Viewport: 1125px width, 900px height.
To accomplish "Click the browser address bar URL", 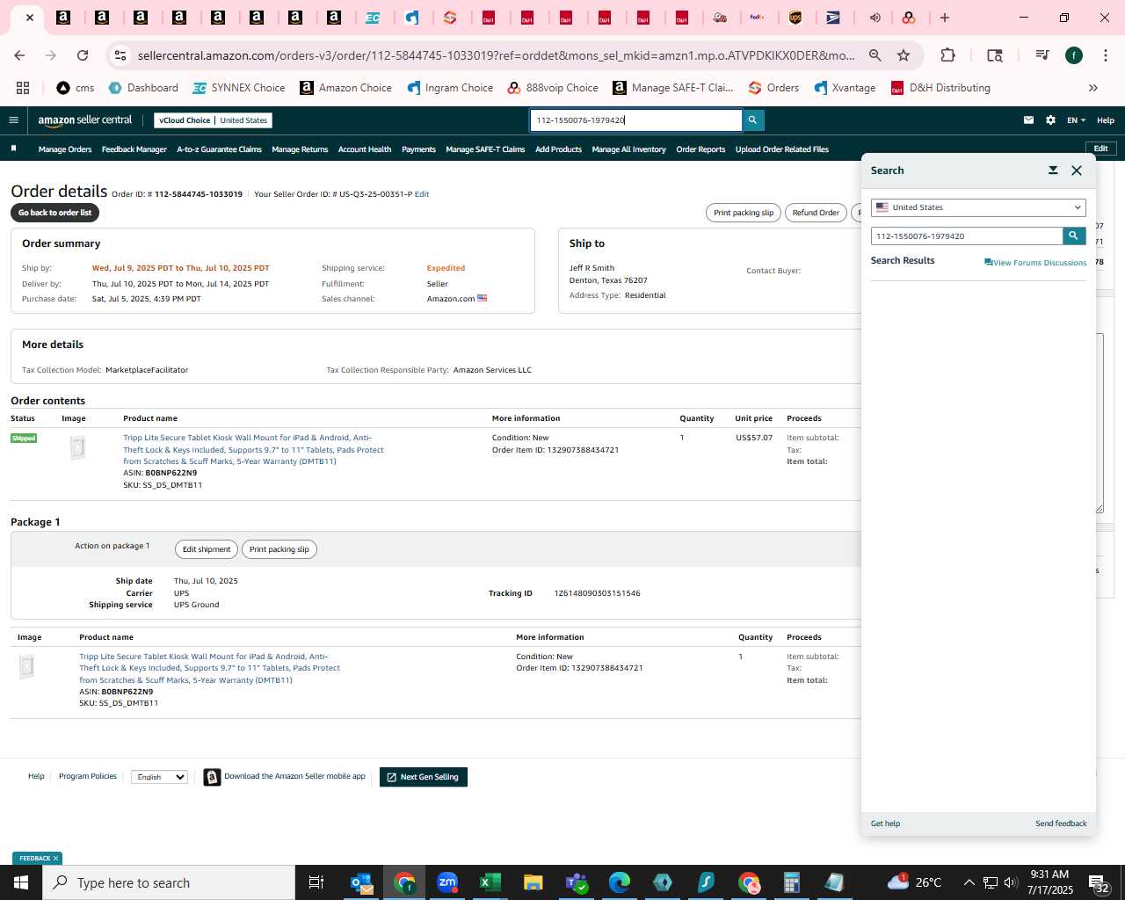I will click(x=497, y=55).
